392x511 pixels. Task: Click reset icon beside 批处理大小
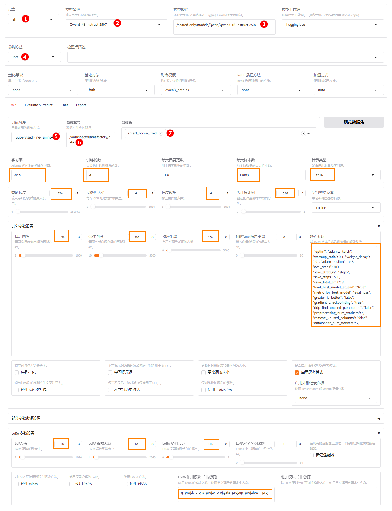click(152, 193)
